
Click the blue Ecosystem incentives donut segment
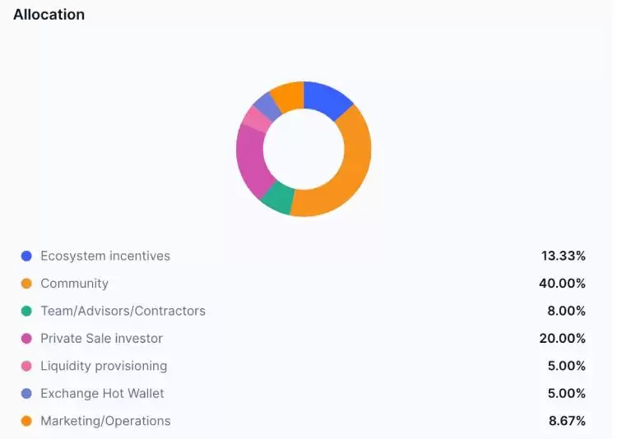coord(326,99)
